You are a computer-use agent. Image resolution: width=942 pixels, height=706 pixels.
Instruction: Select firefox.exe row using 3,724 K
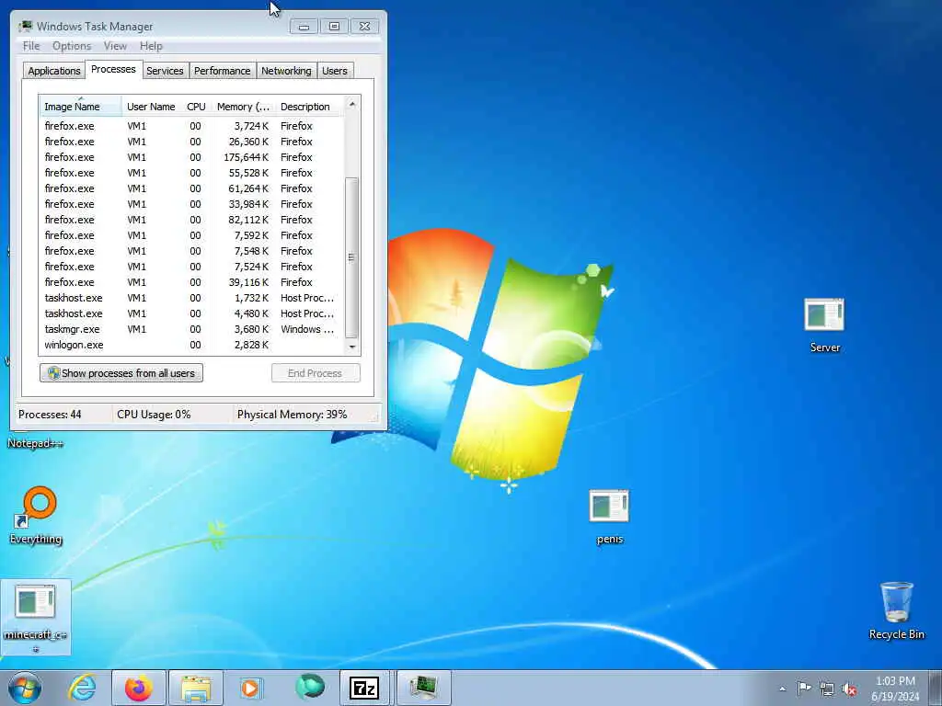coord(192,126)
